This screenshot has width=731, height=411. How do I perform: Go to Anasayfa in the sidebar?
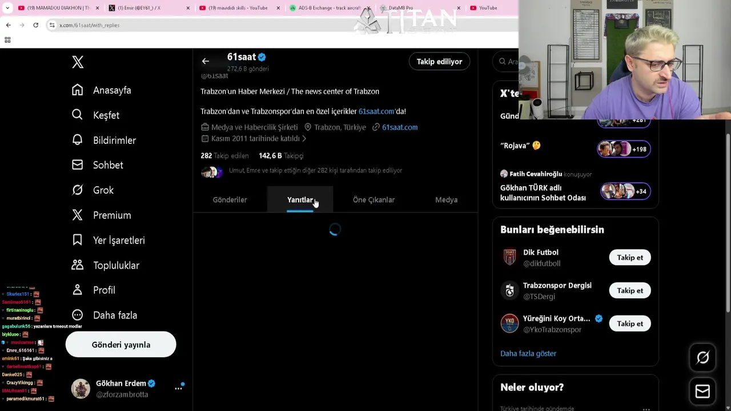pos(102,90)
